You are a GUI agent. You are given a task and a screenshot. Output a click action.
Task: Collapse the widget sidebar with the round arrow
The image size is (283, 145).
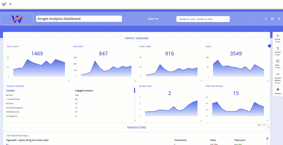(270, 46)
